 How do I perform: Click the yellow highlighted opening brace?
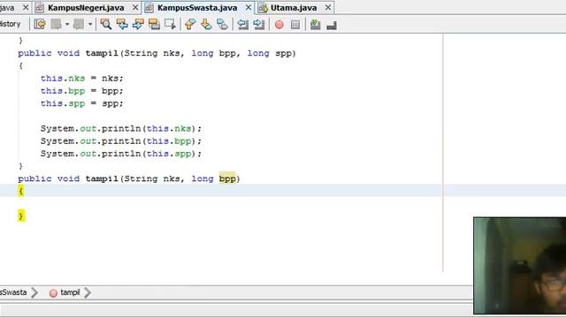(x=20, y=191)
